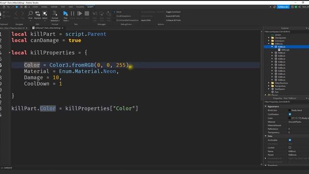The width and height of the screenshot is (309, 174).
Task: Collapse the KillBricks folder
Action: pyautogui.click(x=269, y=43)
